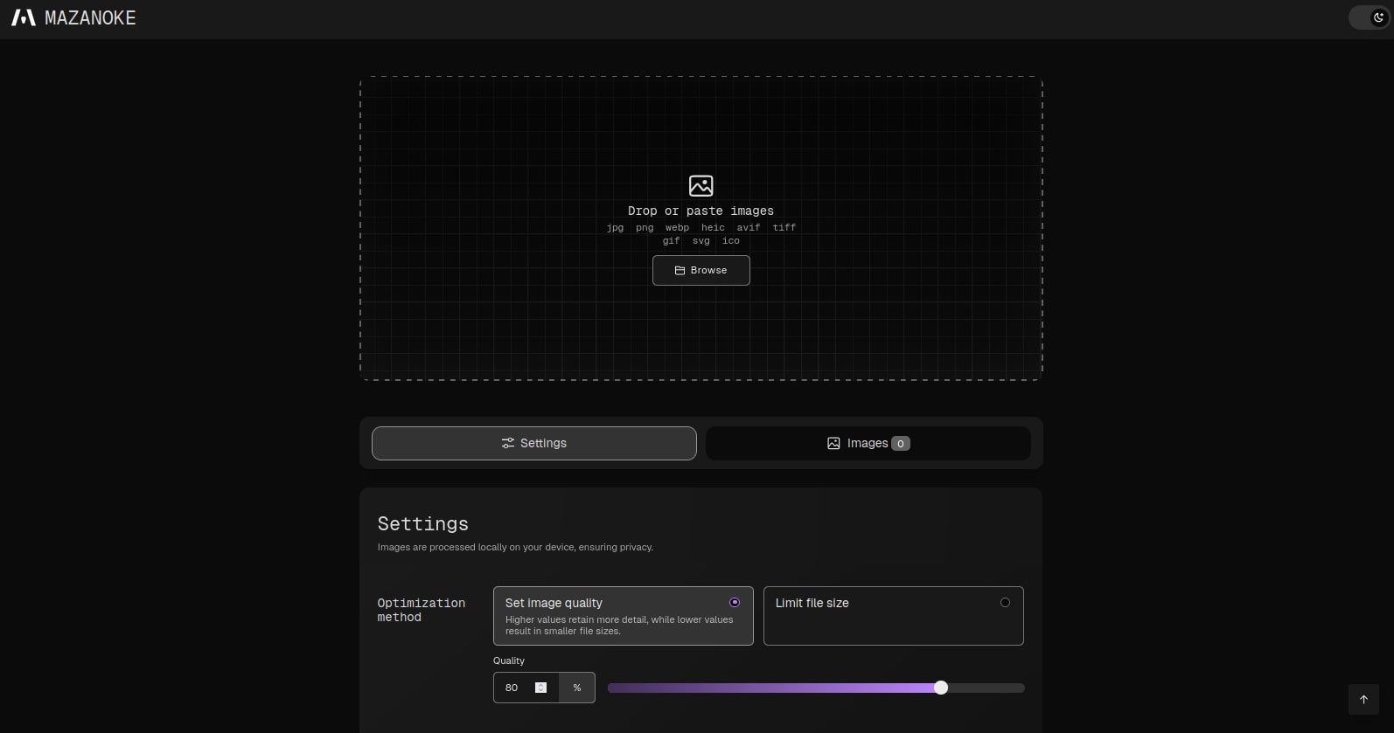Image resolution: width=1394 pixels, height=733 pixels.
Task: Click the folder icon inside the Browse button
Action: (680, 271)
